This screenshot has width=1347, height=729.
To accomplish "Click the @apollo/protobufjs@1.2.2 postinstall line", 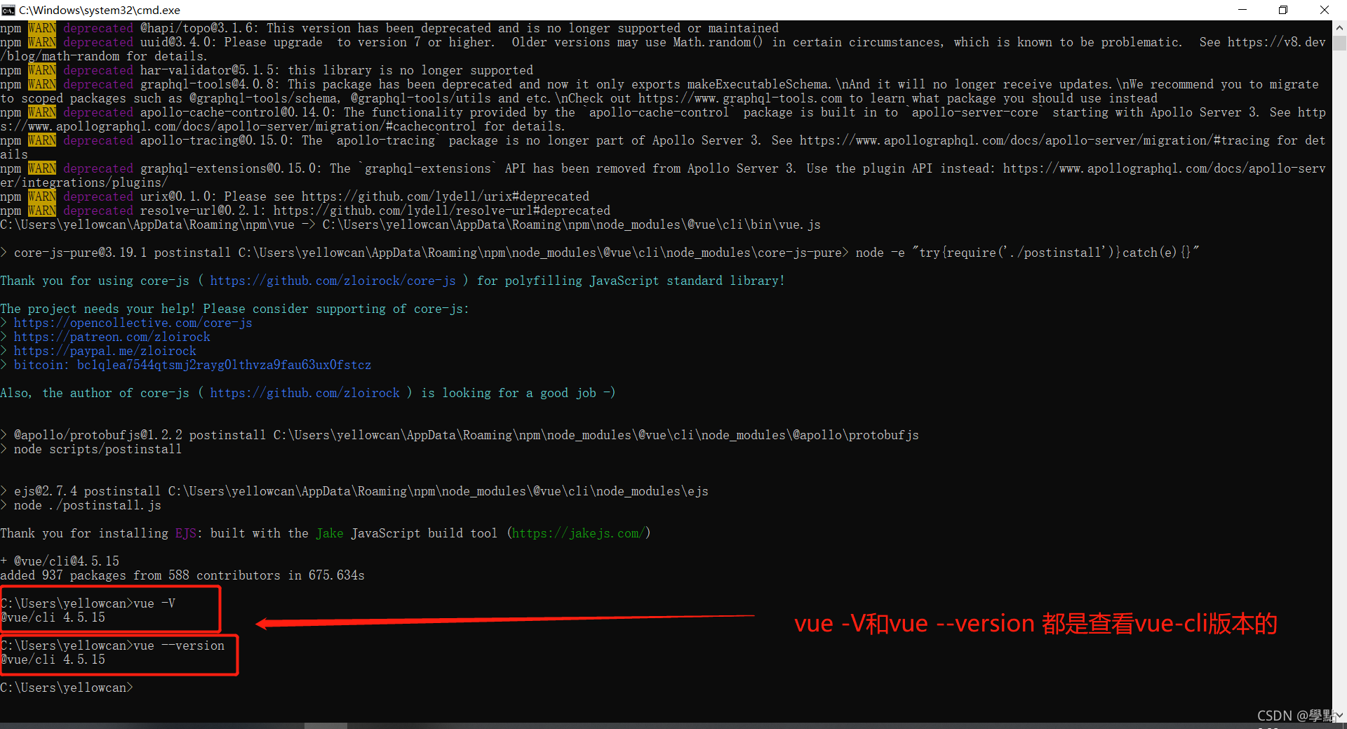I will click(460, 435).
